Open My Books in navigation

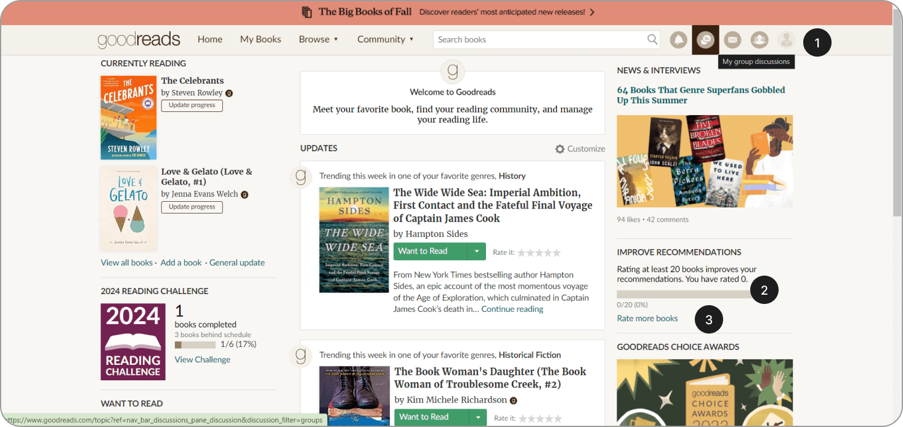(x=261, y=39)
